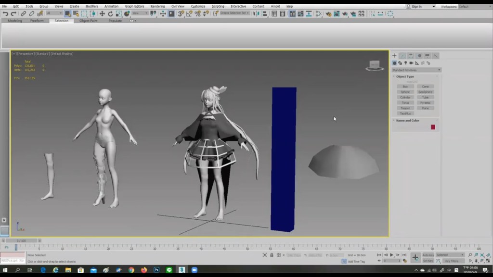Open the Standard Primitives dropdown
The height and width of the screenshot is (277, 493).
click(x=416, y=70)
